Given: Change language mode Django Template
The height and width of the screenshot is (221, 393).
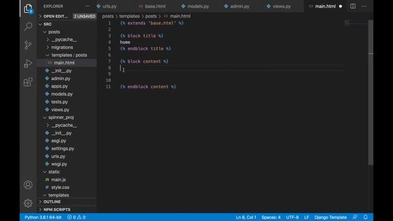Looking at the screenshot, I should coord(330,217).
